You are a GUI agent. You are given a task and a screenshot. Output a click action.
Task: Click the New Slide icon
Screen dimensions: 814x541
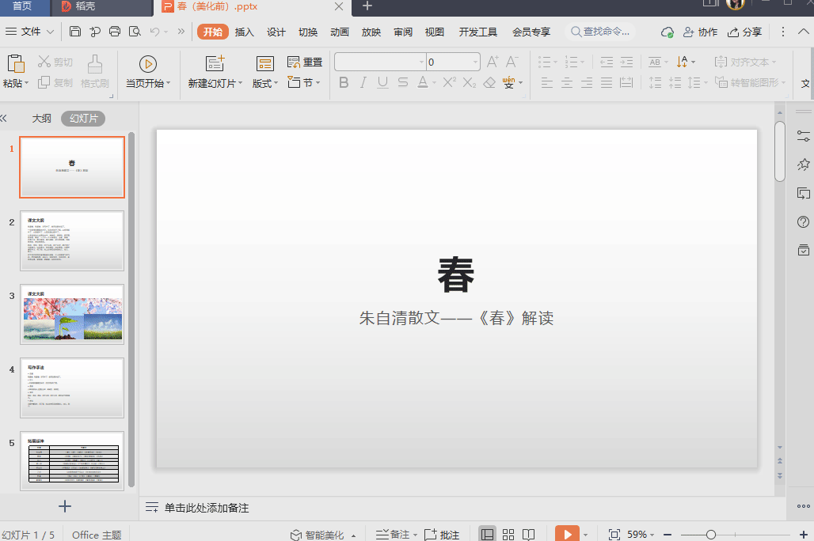pos(215,63)
